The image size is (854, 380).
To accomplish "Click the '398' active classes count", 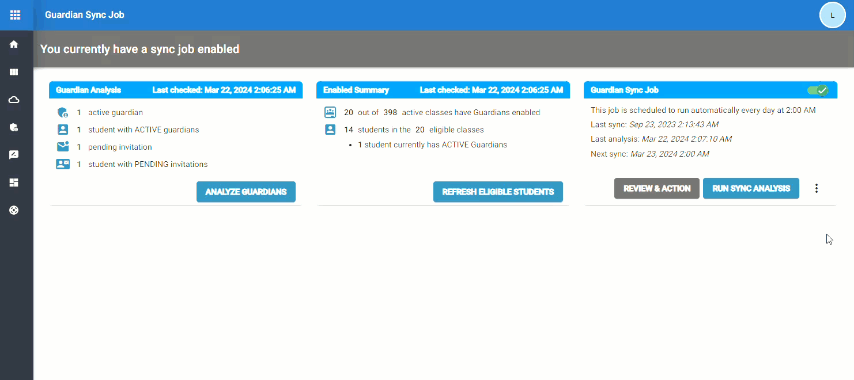I will pyautogui.click(x=390, y=113).
